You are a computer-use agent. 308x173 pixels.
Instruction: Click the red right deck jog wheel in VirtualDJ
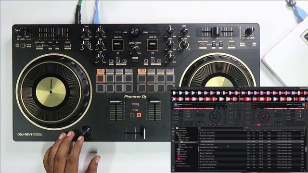(x=264, y=117)
